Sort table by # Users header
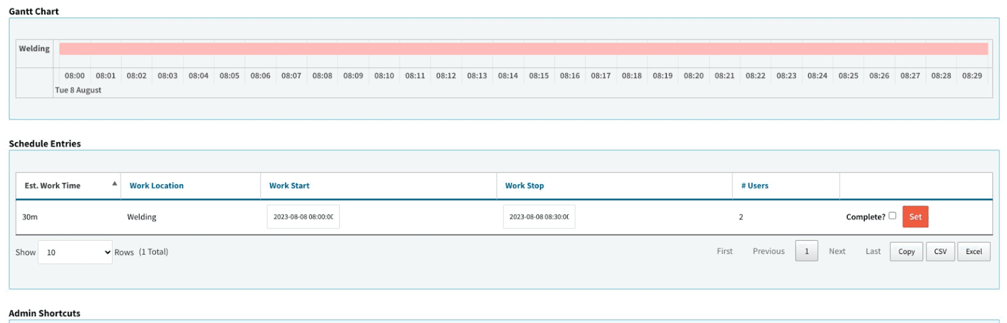This screenshot has height=323, width=1007. click(x=755, y=186)
